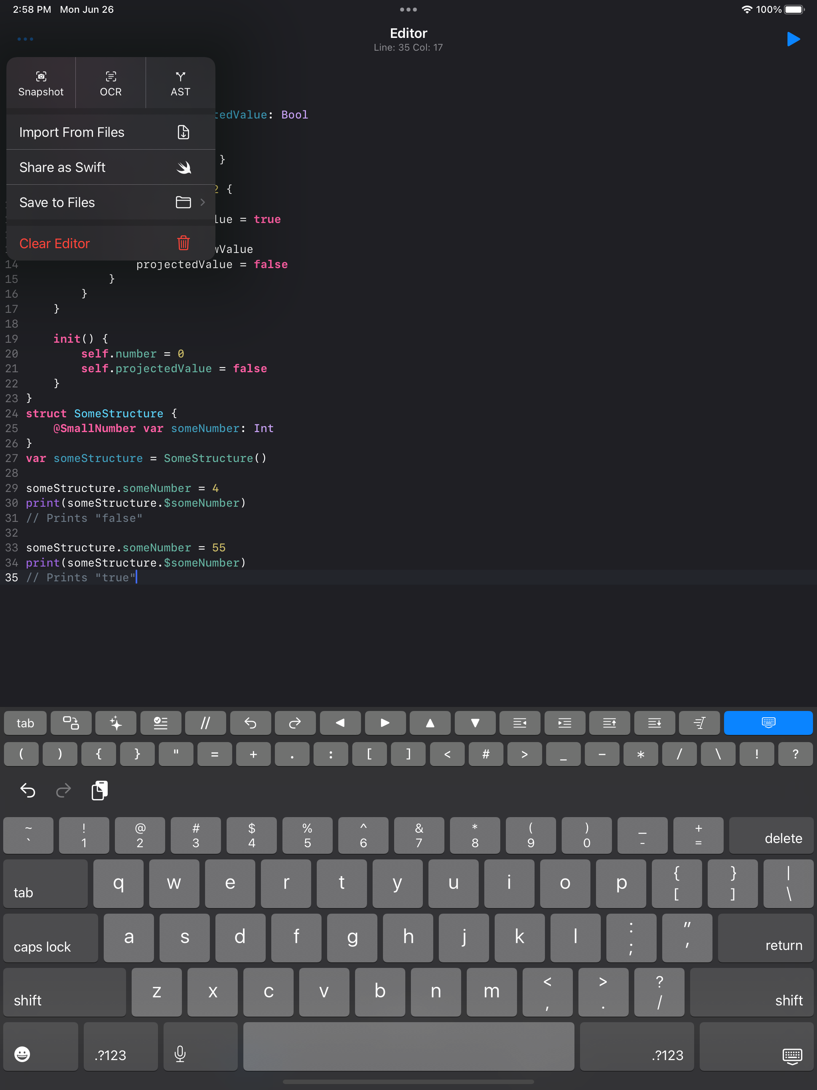Screen dimensions: 817x1090
Task: Tap the text cursor lines icon
Action: coord(699,723)
